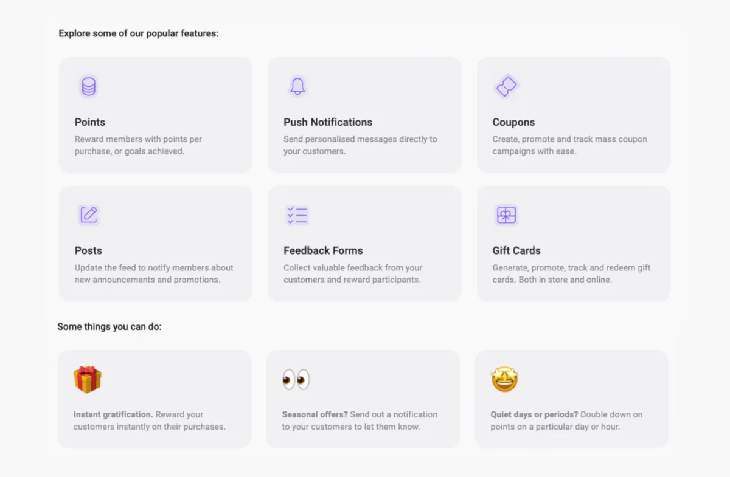
Task: Click the Seasonal offers tip text
Action: coord(359,420)
